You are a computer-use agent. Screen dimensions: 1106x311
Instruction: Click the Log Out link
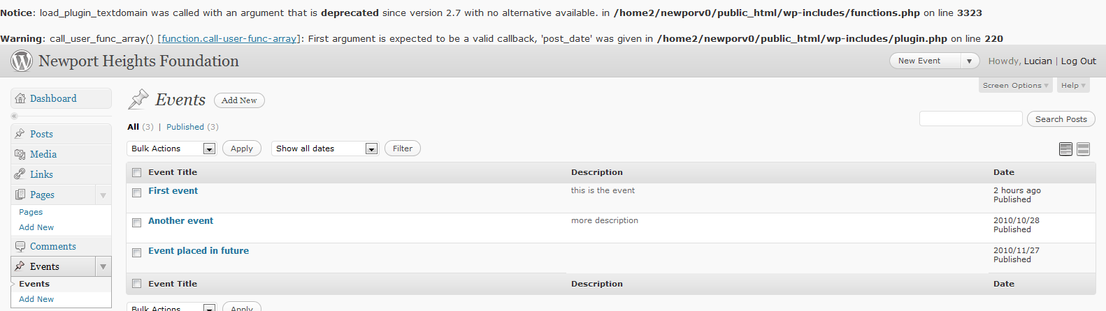coord(1078,61)
